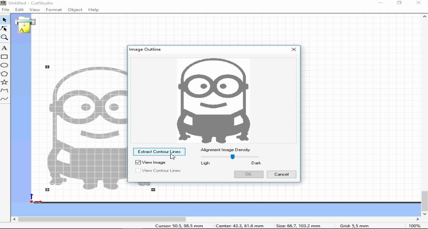Open the Object menu

(75, 10)
